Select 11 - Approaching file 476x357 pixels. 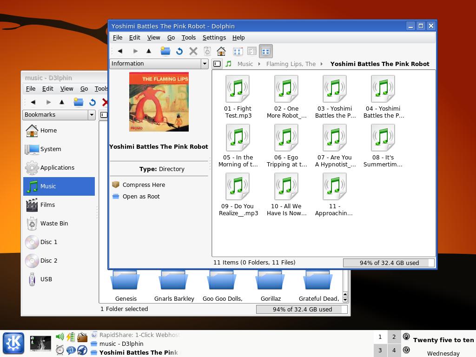click(x=334, y=195)
